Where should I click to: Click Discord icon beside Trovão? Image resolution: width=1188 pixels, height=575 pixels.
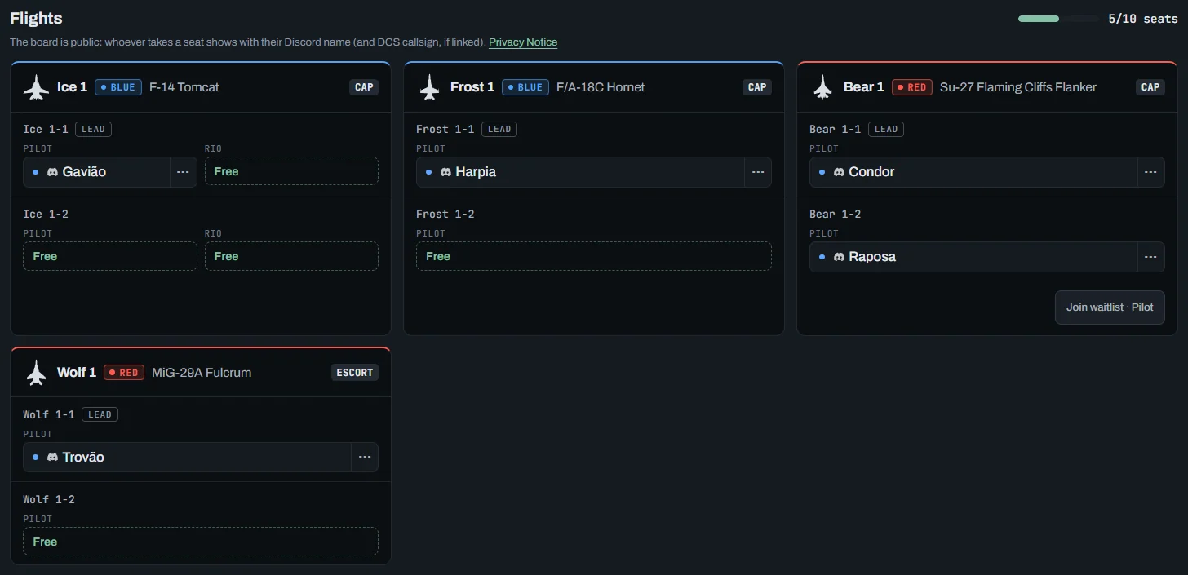(52, 458)
